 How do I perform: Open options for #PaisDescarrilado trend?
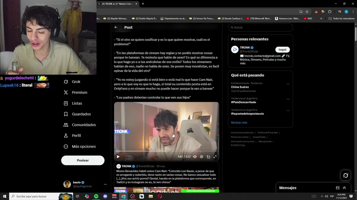tap(288, 99)
